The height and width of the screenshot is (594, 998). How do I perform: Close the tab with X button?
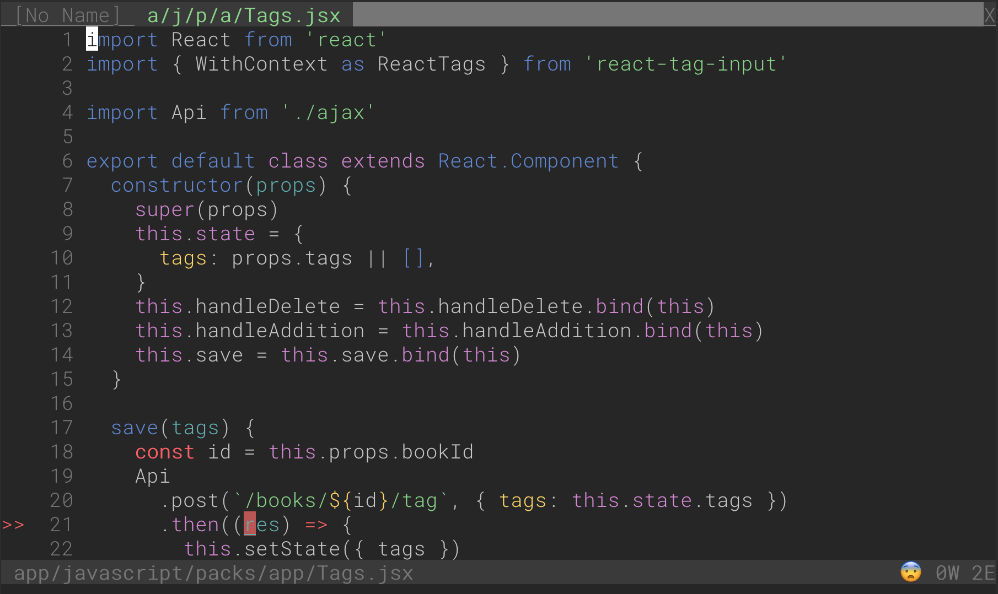click(x=990, y=15)
